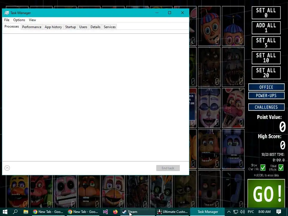
Task: Toggle the Show Char Info checkbox
Action: pyautogui.click(x=263, y=167)
